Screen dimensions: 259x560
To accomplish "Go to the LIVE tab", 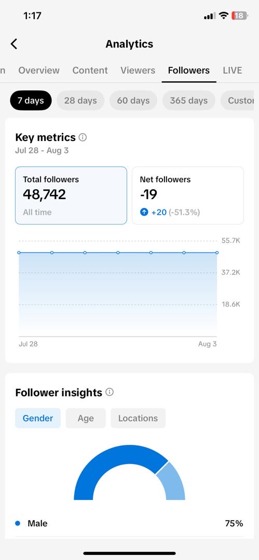I will 233,71.
